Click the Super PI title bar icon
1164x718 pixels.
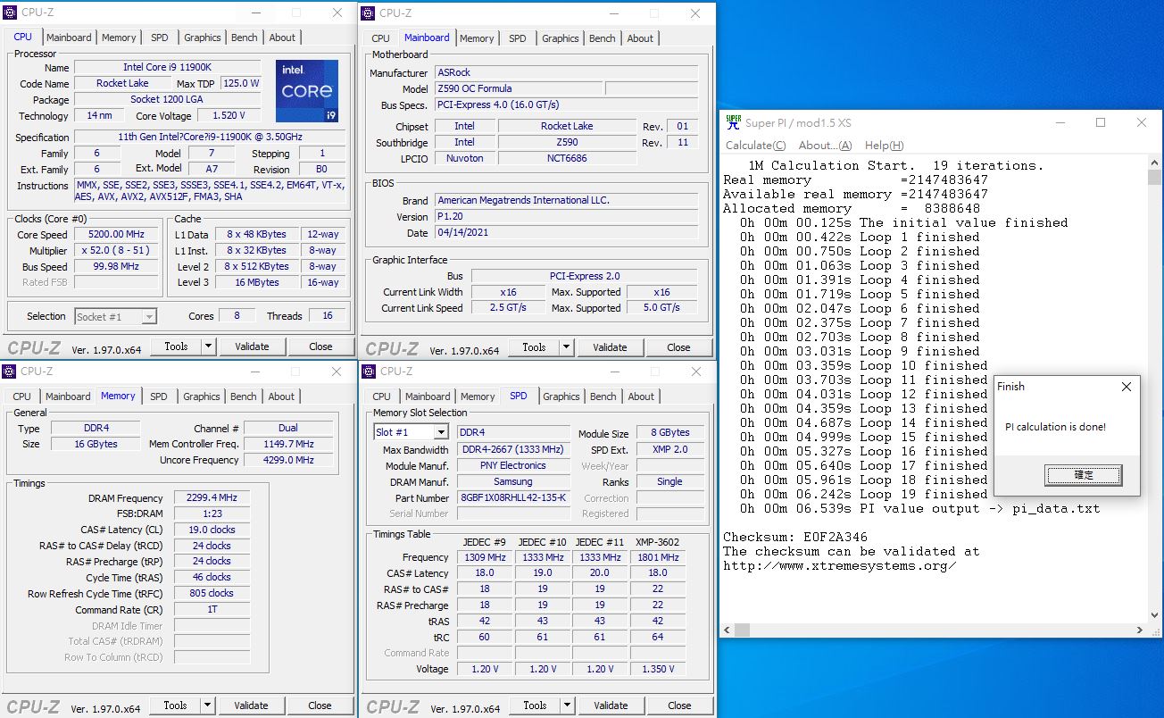coord(733,122)
